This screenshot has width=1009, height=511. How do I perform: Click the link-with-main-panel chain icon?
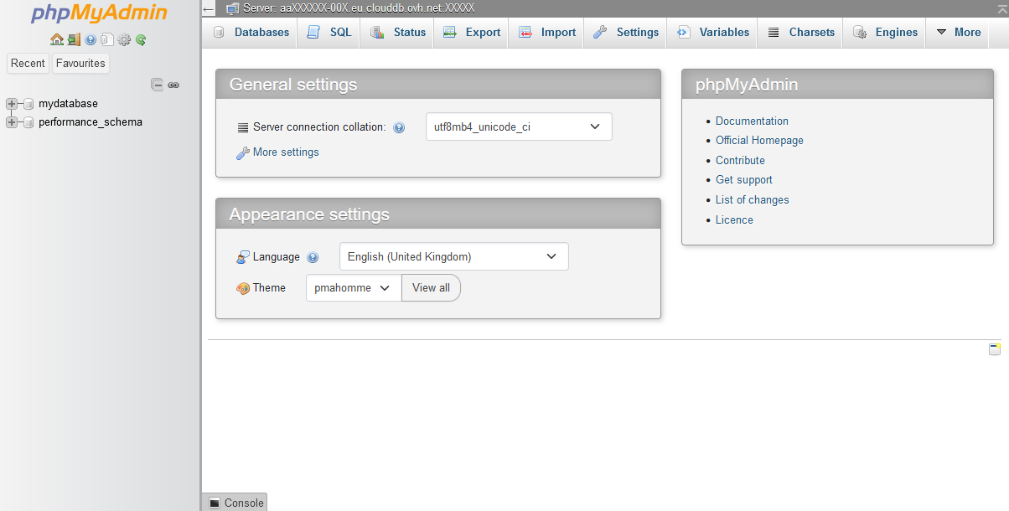click(x=173, y=84)
